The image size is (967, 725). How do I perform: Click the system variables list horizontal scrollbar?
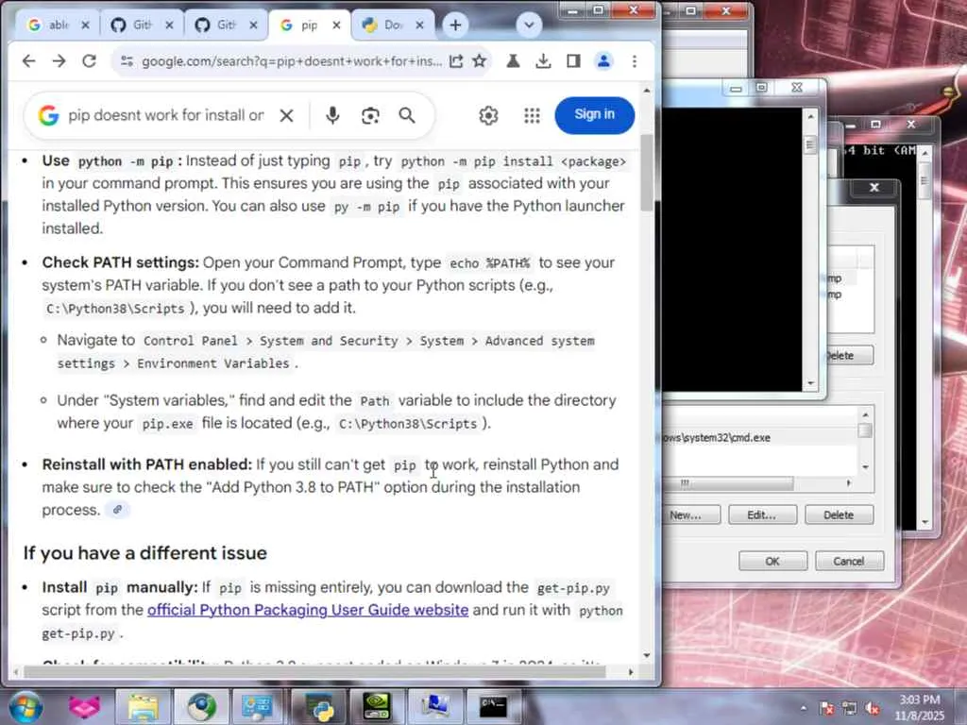click(728, 483)
